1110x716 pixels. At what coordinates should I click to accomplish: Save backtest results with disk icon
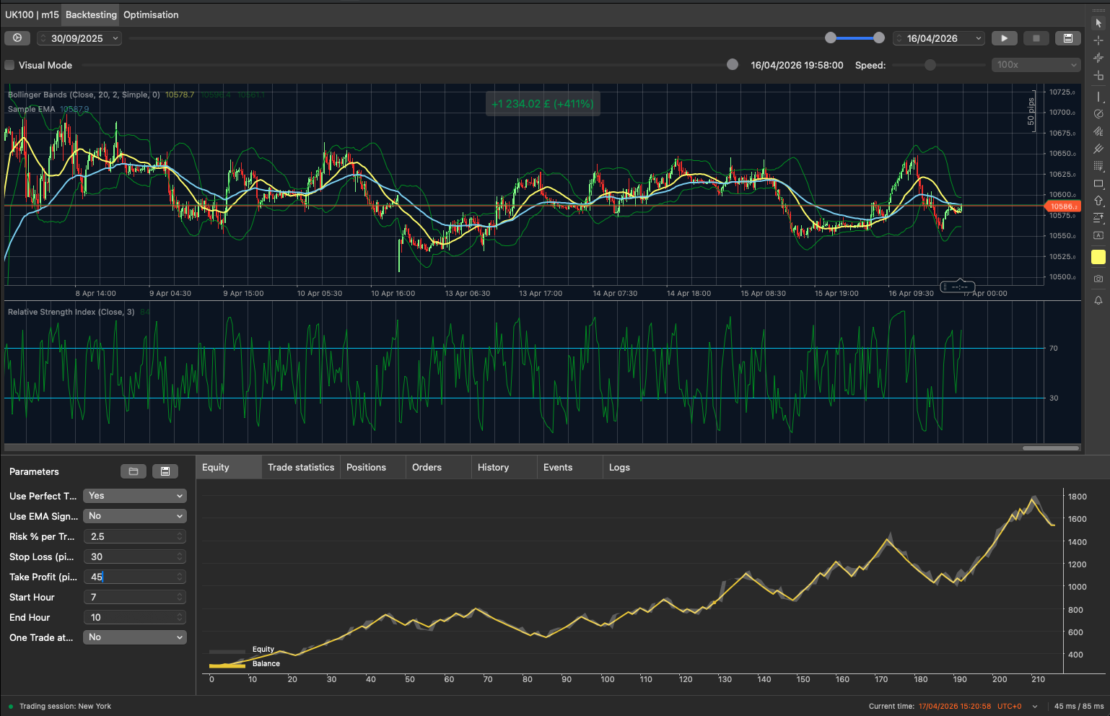pyautogui.click(x=1068, y=38)
